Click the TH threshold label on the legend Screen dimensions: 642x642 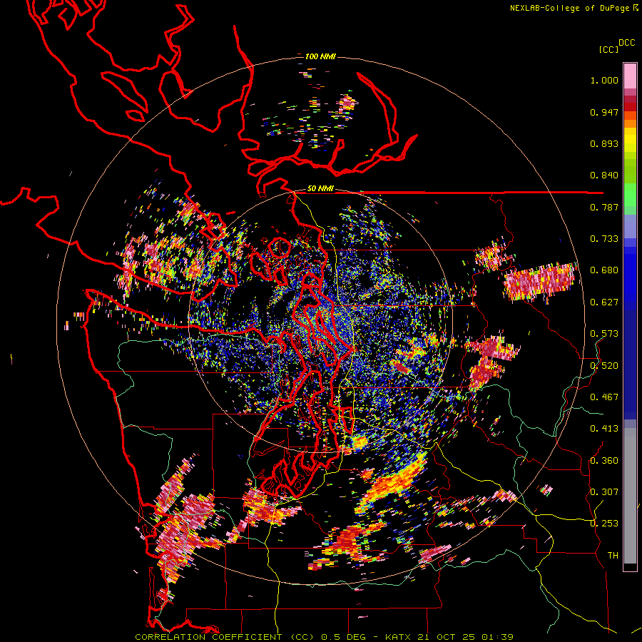pyautogui.click(x=613, y=555)
